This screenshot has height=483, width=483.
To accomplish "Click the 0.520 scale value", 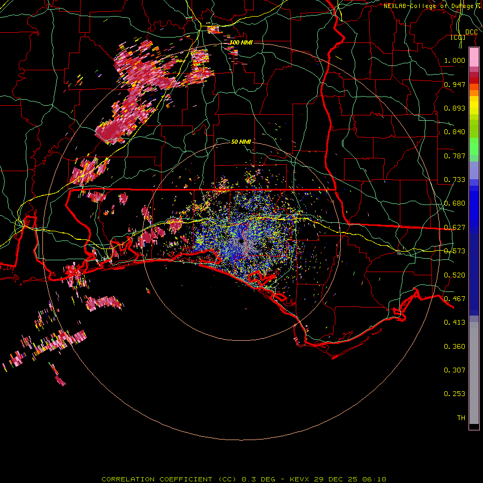I will (x=455, y=275).
